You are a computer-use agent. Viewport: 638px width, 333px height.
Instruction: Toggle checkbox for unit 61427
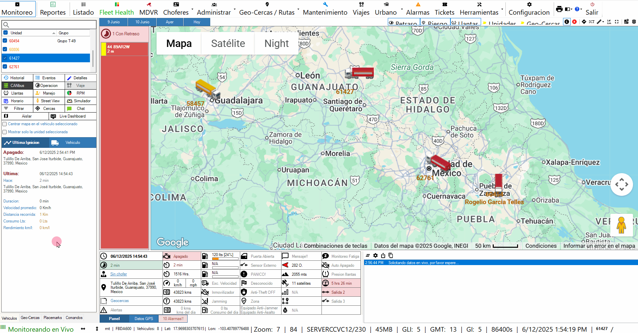pos(5,58)
